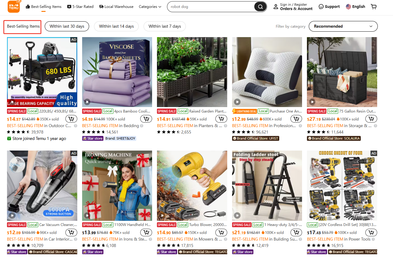This screenshot has height=257, width=393.
Task: Select the Within last 7 days filter
Action: click(165, 26)
